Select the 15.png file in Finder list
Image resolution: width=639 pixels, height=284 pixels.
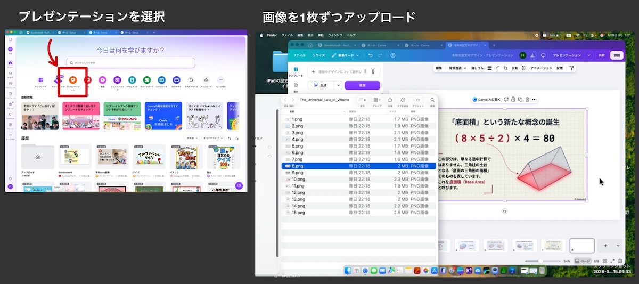tap(359, 213)
